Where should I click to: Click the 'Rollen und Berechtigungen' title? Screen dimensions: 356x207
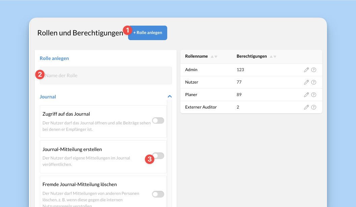coord(80,33)
